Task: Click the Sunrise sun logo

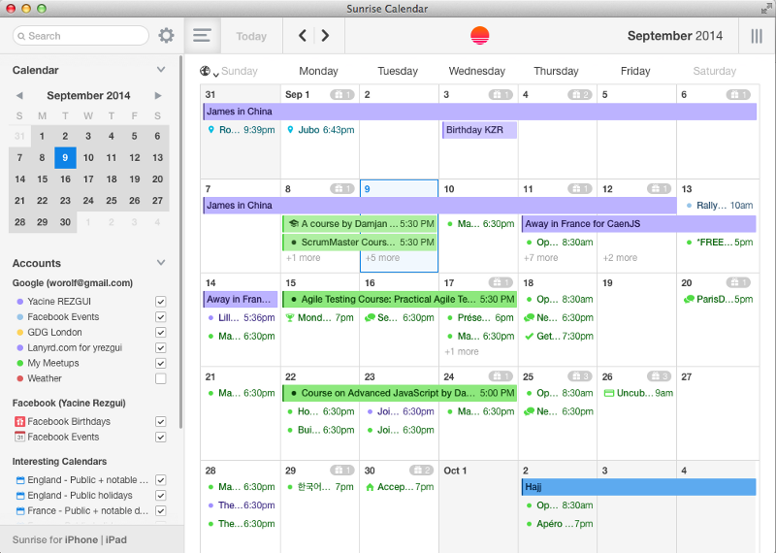Action: click(x=479, y=36)
